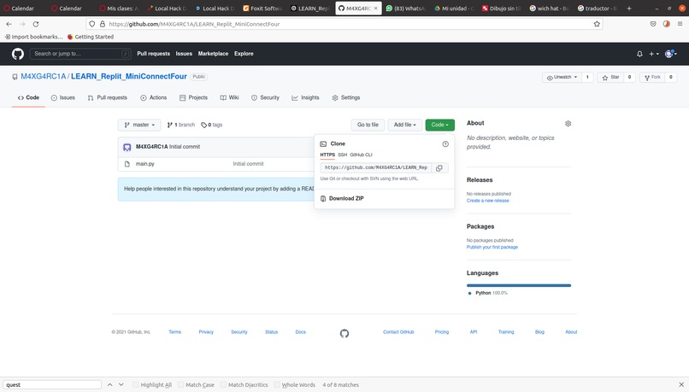The width and height of the screenshot is (689, 392).
Task: Go back with browser back arrow
Action: pyautogui.click(x=9, y=24)
